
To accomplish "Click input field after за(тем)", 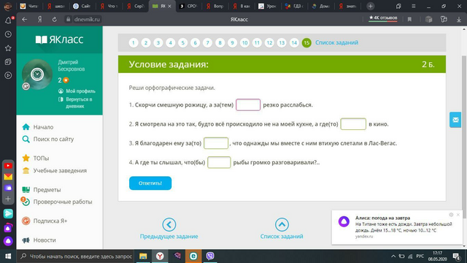I will click(248, 104).
